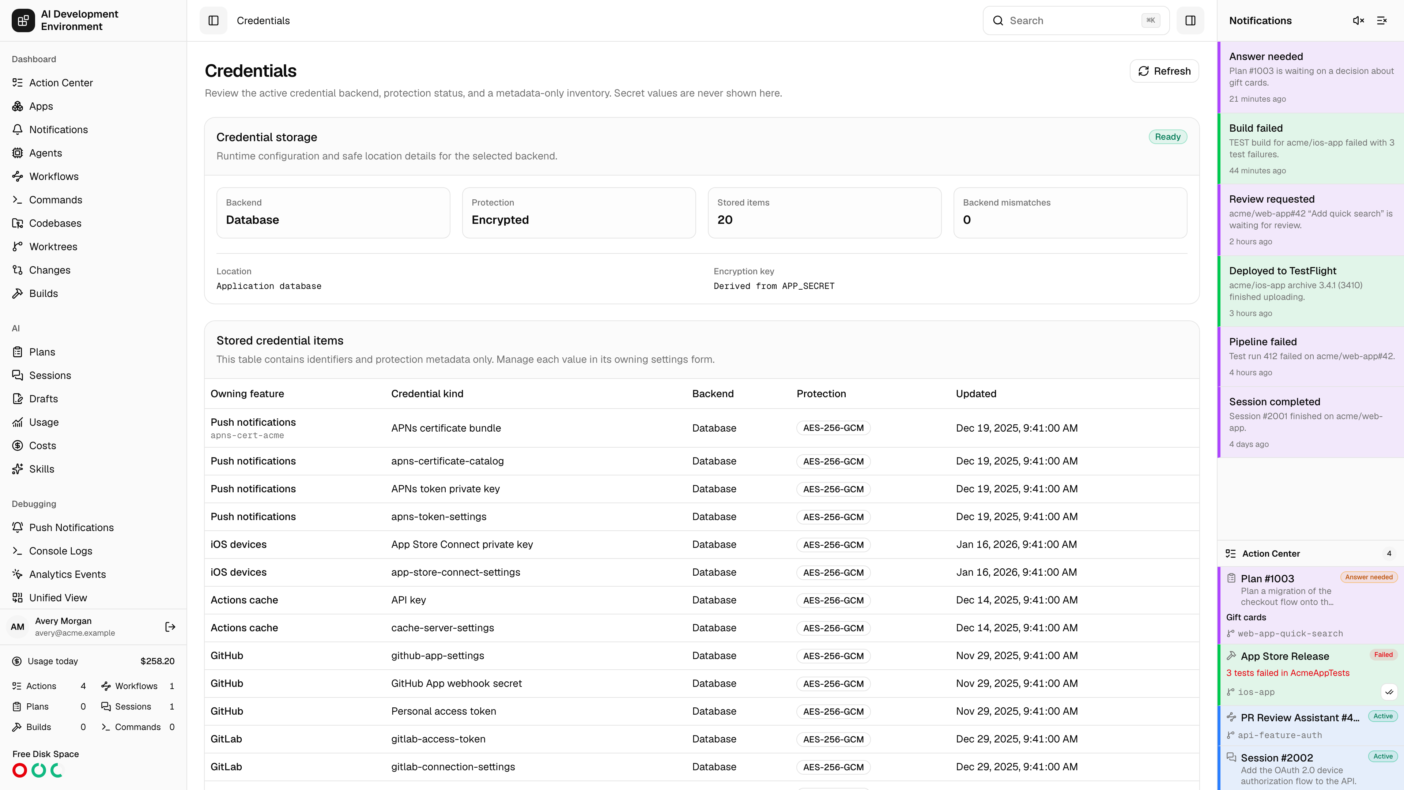Click the sign out icon beside Avery Morgan

point(170,627)
